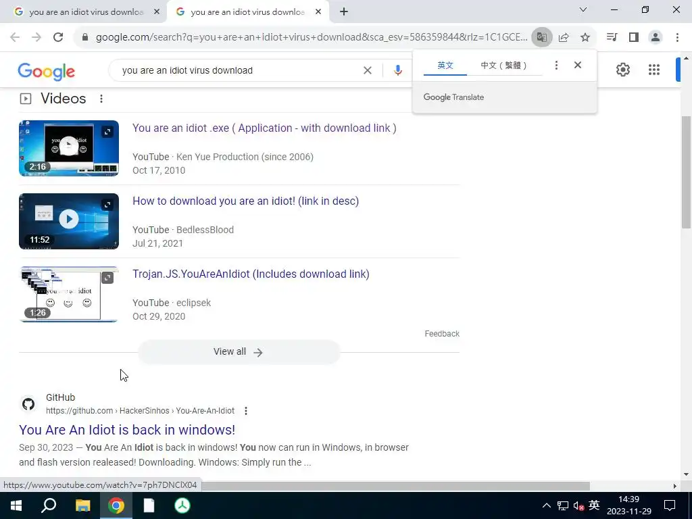Select the 英文 translate tab
Image resolution: width=692 pixels, height=519 pixels.
point(445,66)
